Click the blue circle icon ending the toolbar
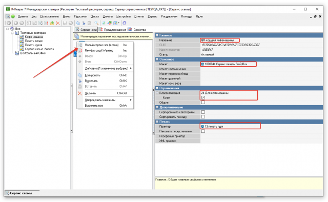This screenshot has height=202, width=328. (124, 23)
